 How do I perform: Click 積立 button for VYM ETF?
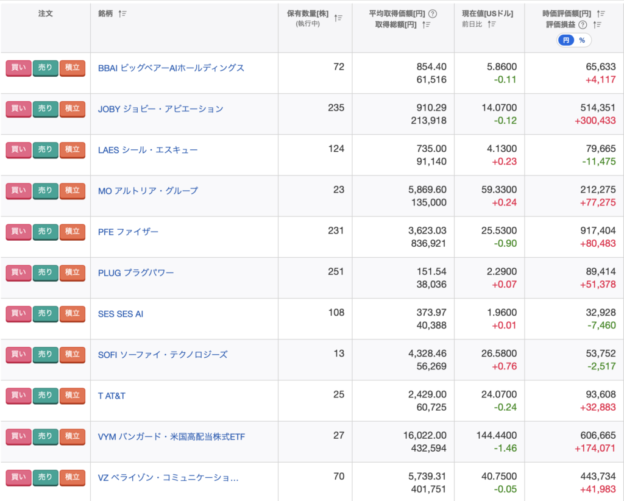tap(73, 436)
